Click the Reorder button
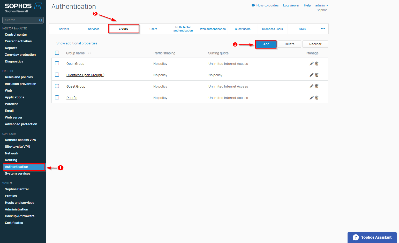 pos(315,44)
